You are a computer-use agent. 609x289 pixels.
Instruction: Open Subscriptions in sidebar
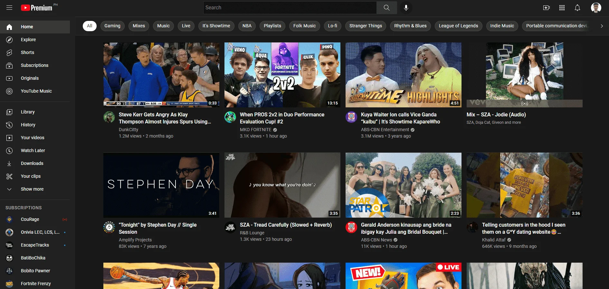(35, 66)
